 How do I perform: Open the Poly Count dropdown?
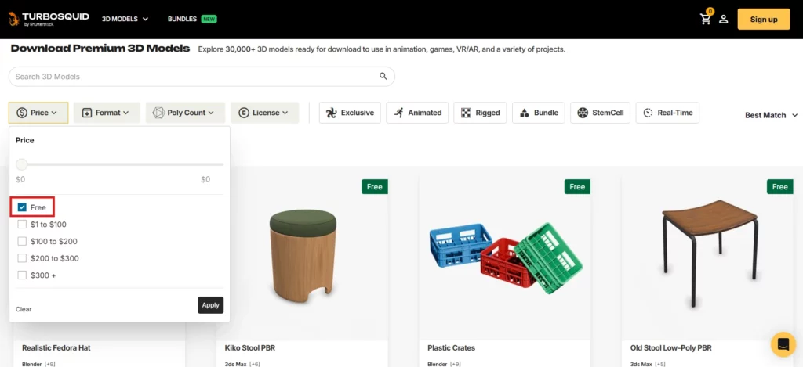[185, 113]
